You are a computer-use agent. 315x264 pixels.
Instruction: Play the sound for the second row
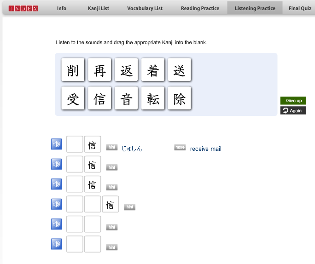coord(57,164)
